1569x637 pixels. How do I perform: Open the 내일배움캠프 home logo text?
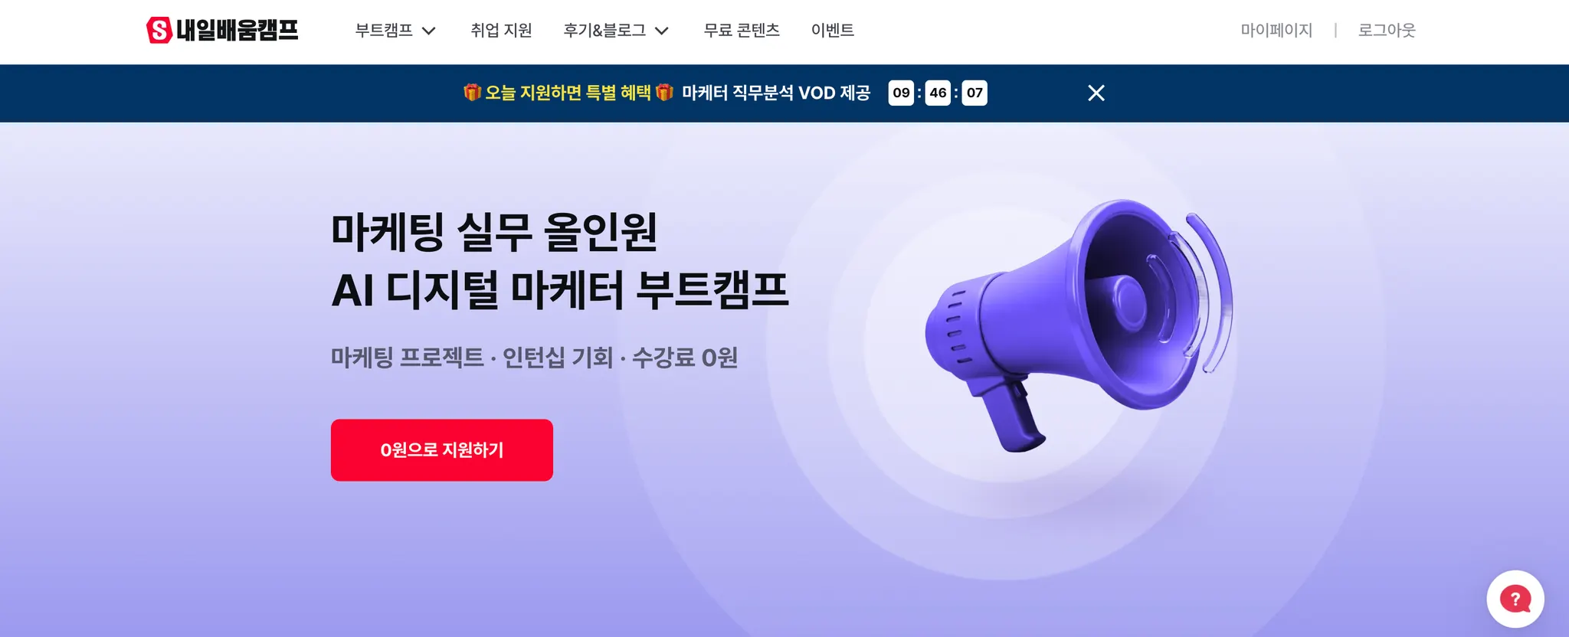coord(237,31)
